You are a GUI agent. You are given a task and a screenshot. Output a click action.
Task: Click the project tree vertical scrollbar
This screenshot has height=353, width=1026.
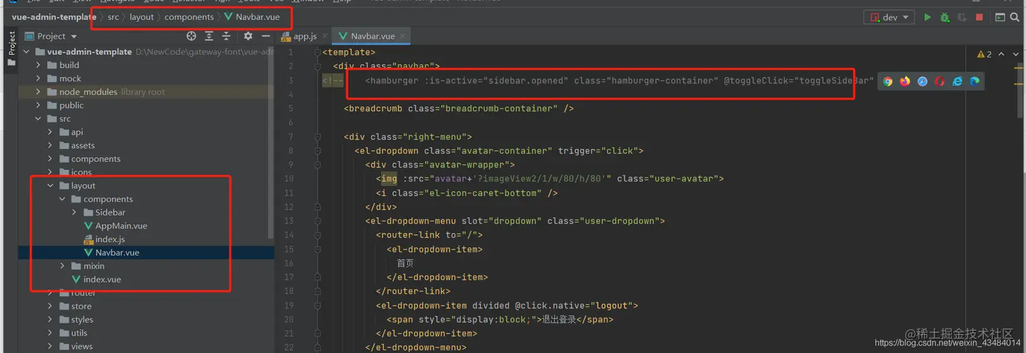click(x=271, y=142)
